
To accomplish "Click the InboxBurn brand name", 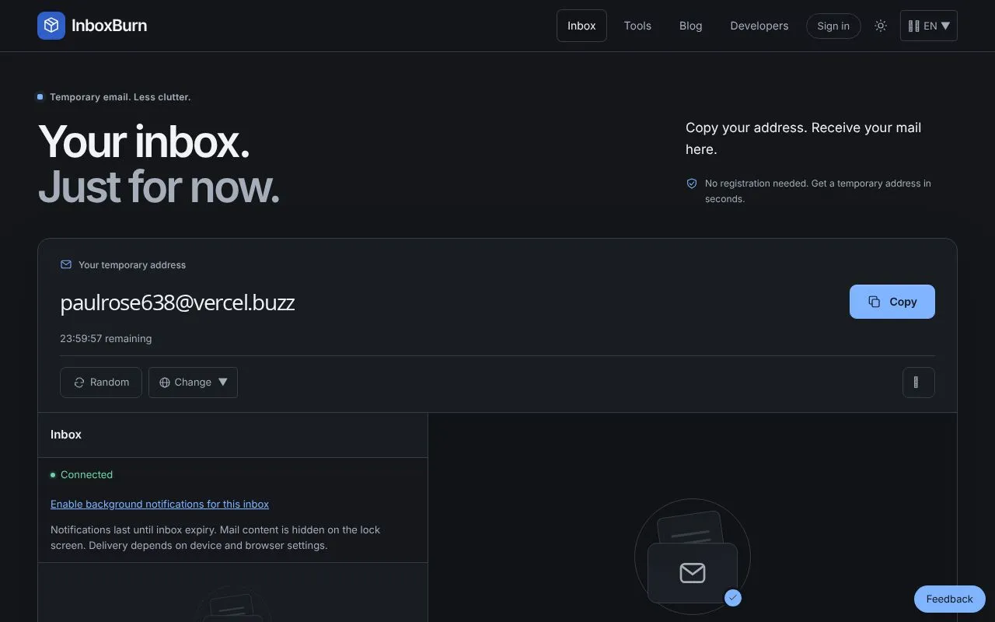I will point(109,26).
